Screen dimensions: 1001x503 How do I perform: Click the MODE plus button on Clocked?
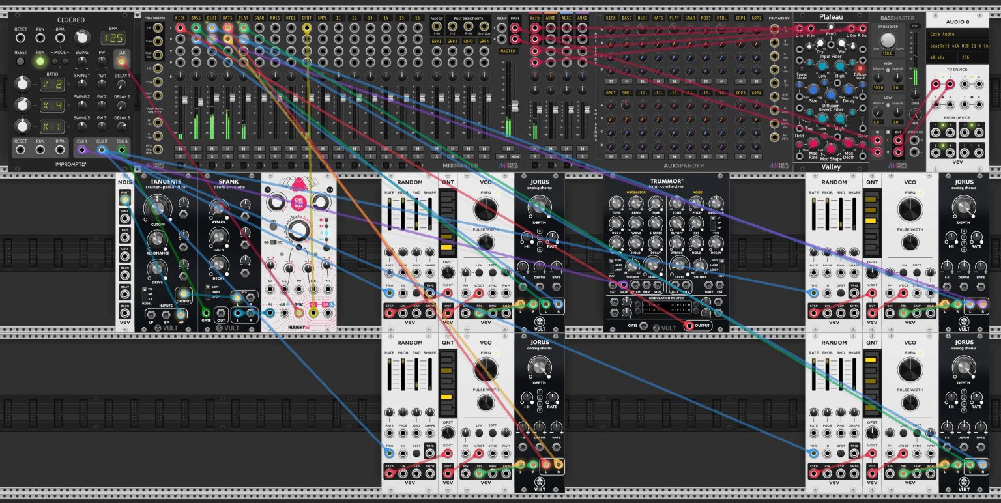tap(66, 61)
